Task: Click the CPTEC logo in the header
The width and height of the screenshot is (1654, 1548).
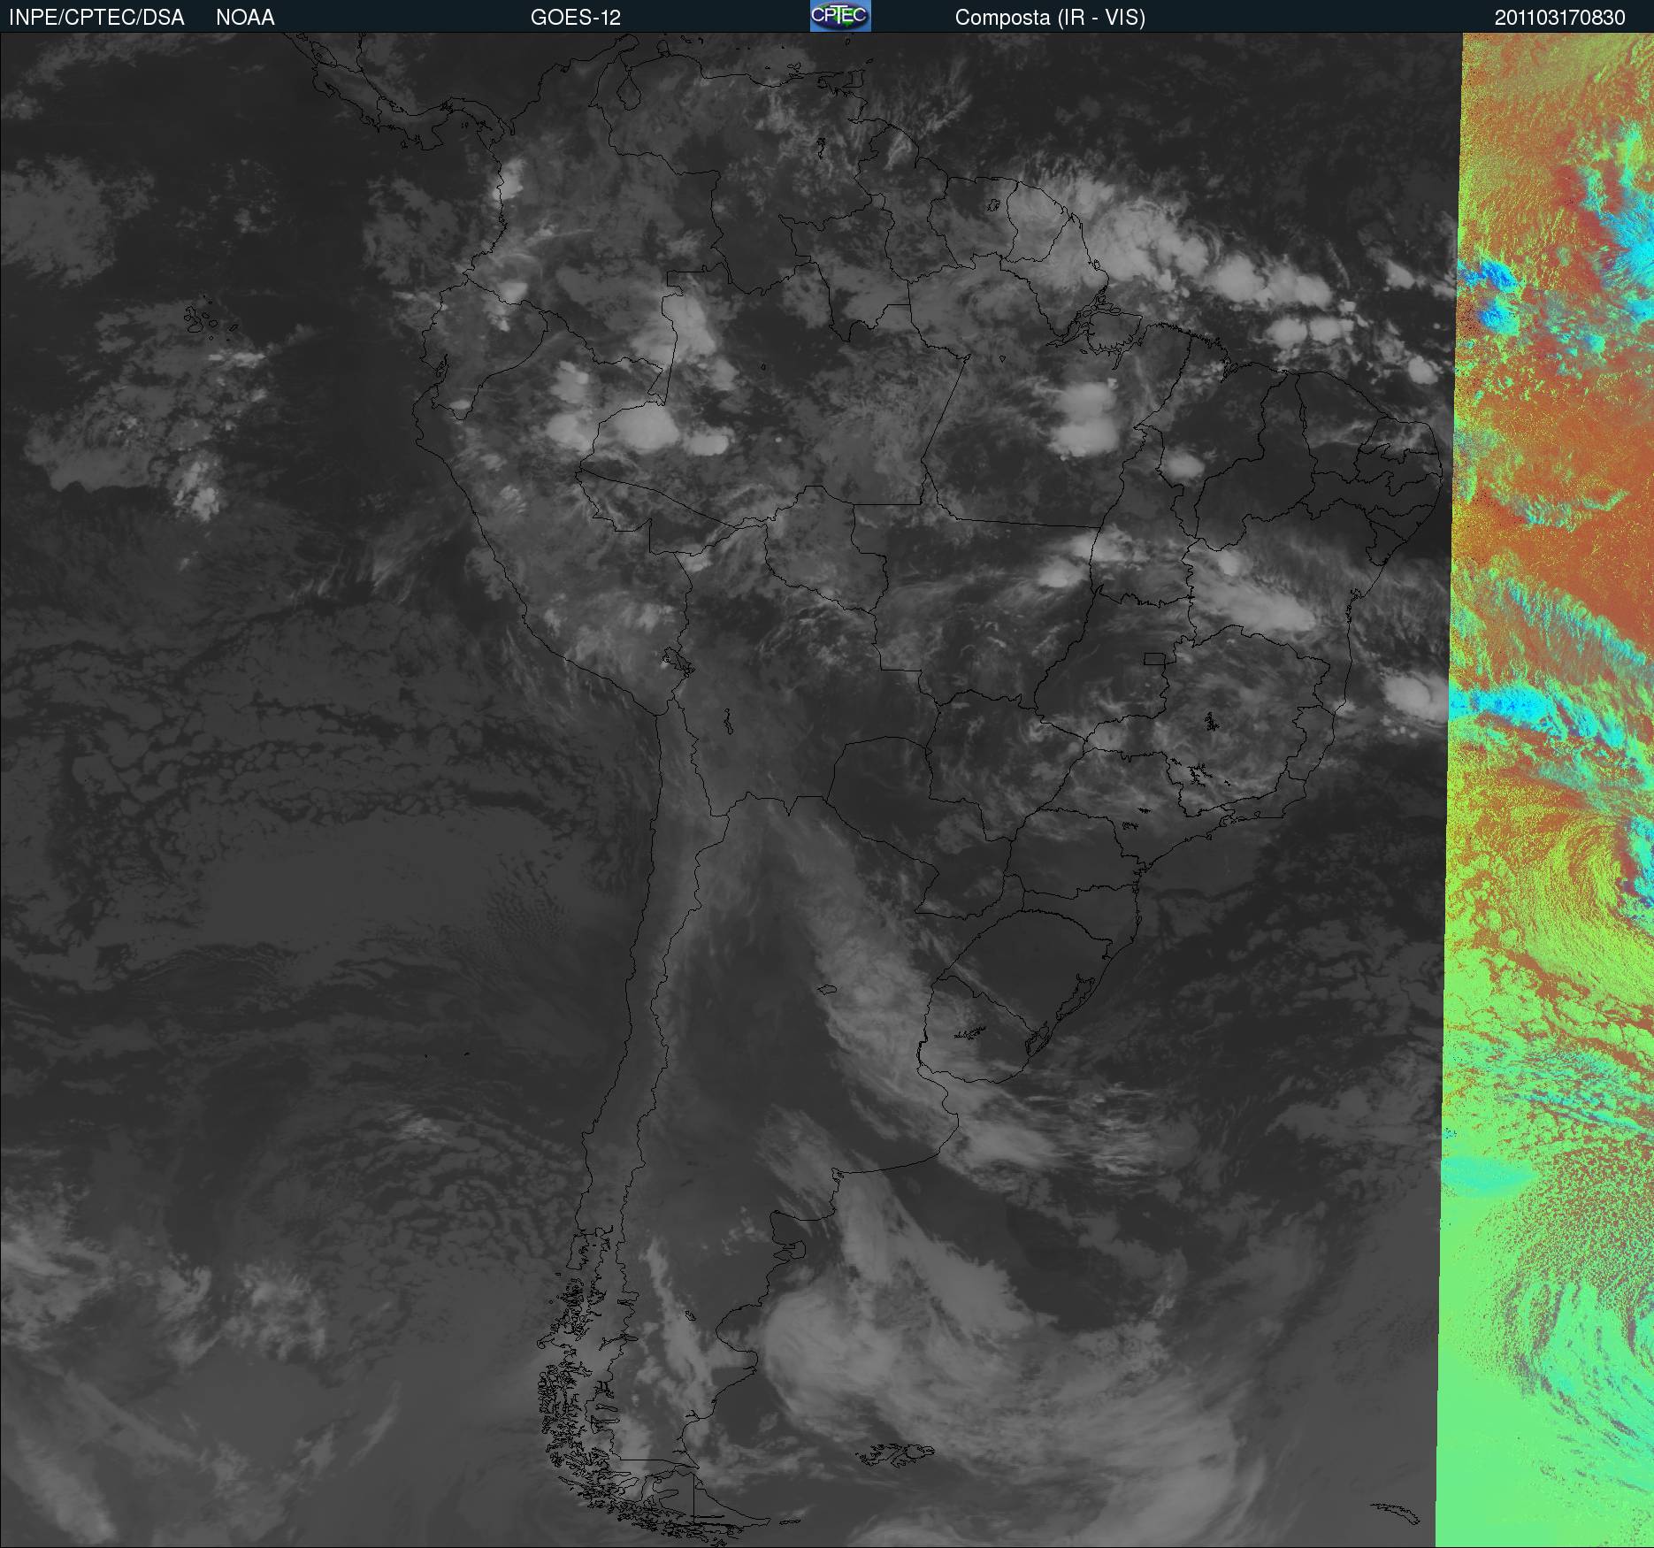Action: (x=840, y=16)
